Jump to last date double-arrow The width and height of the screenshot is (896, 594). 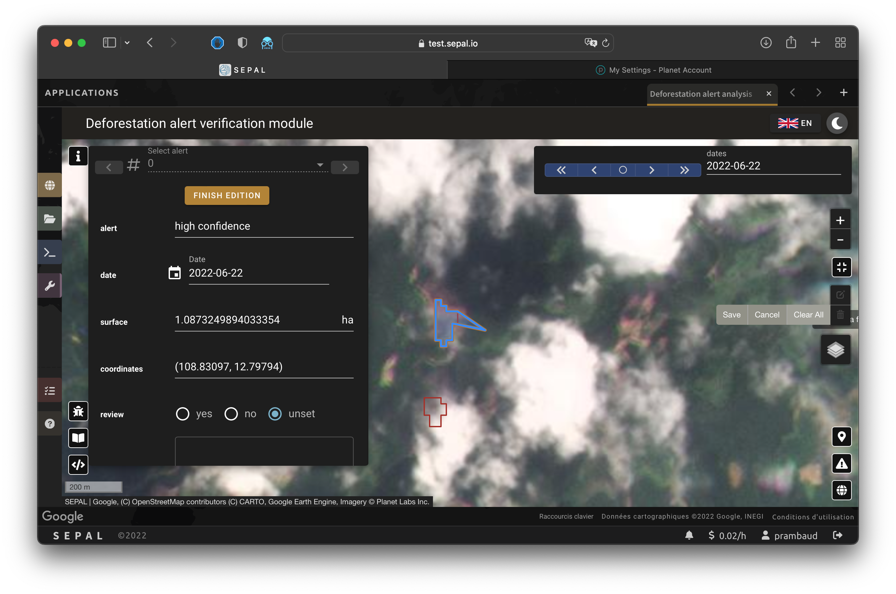pos(684,170)
